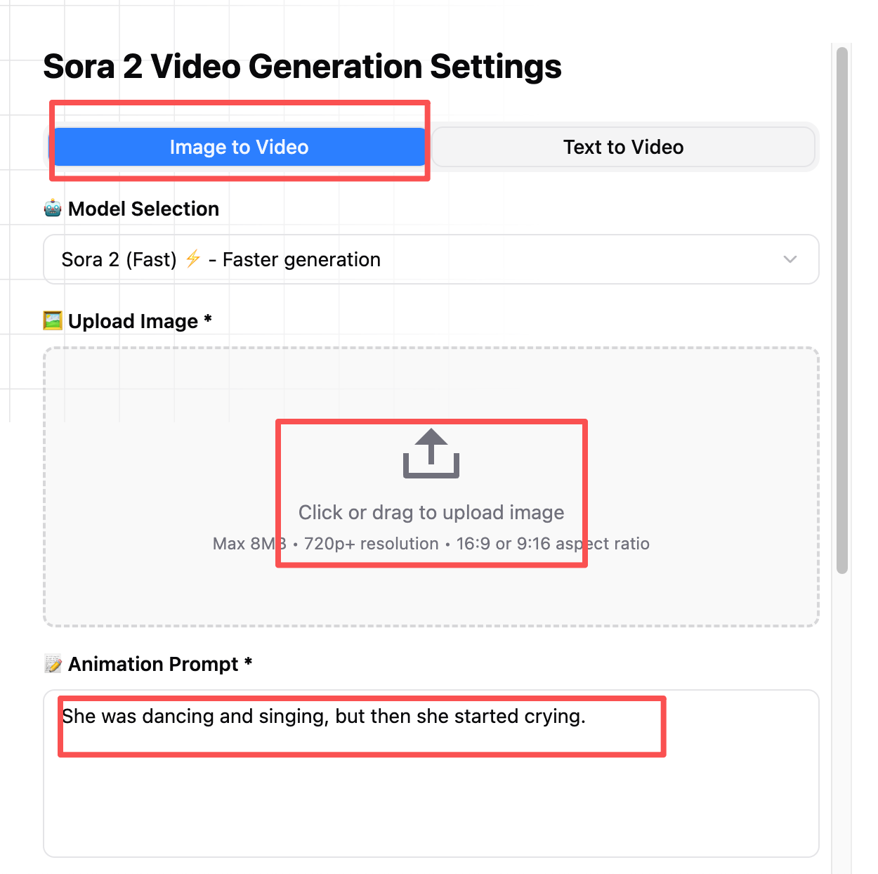
Task: Click the vertical scrollbar thumb
Action: [842, 309]
